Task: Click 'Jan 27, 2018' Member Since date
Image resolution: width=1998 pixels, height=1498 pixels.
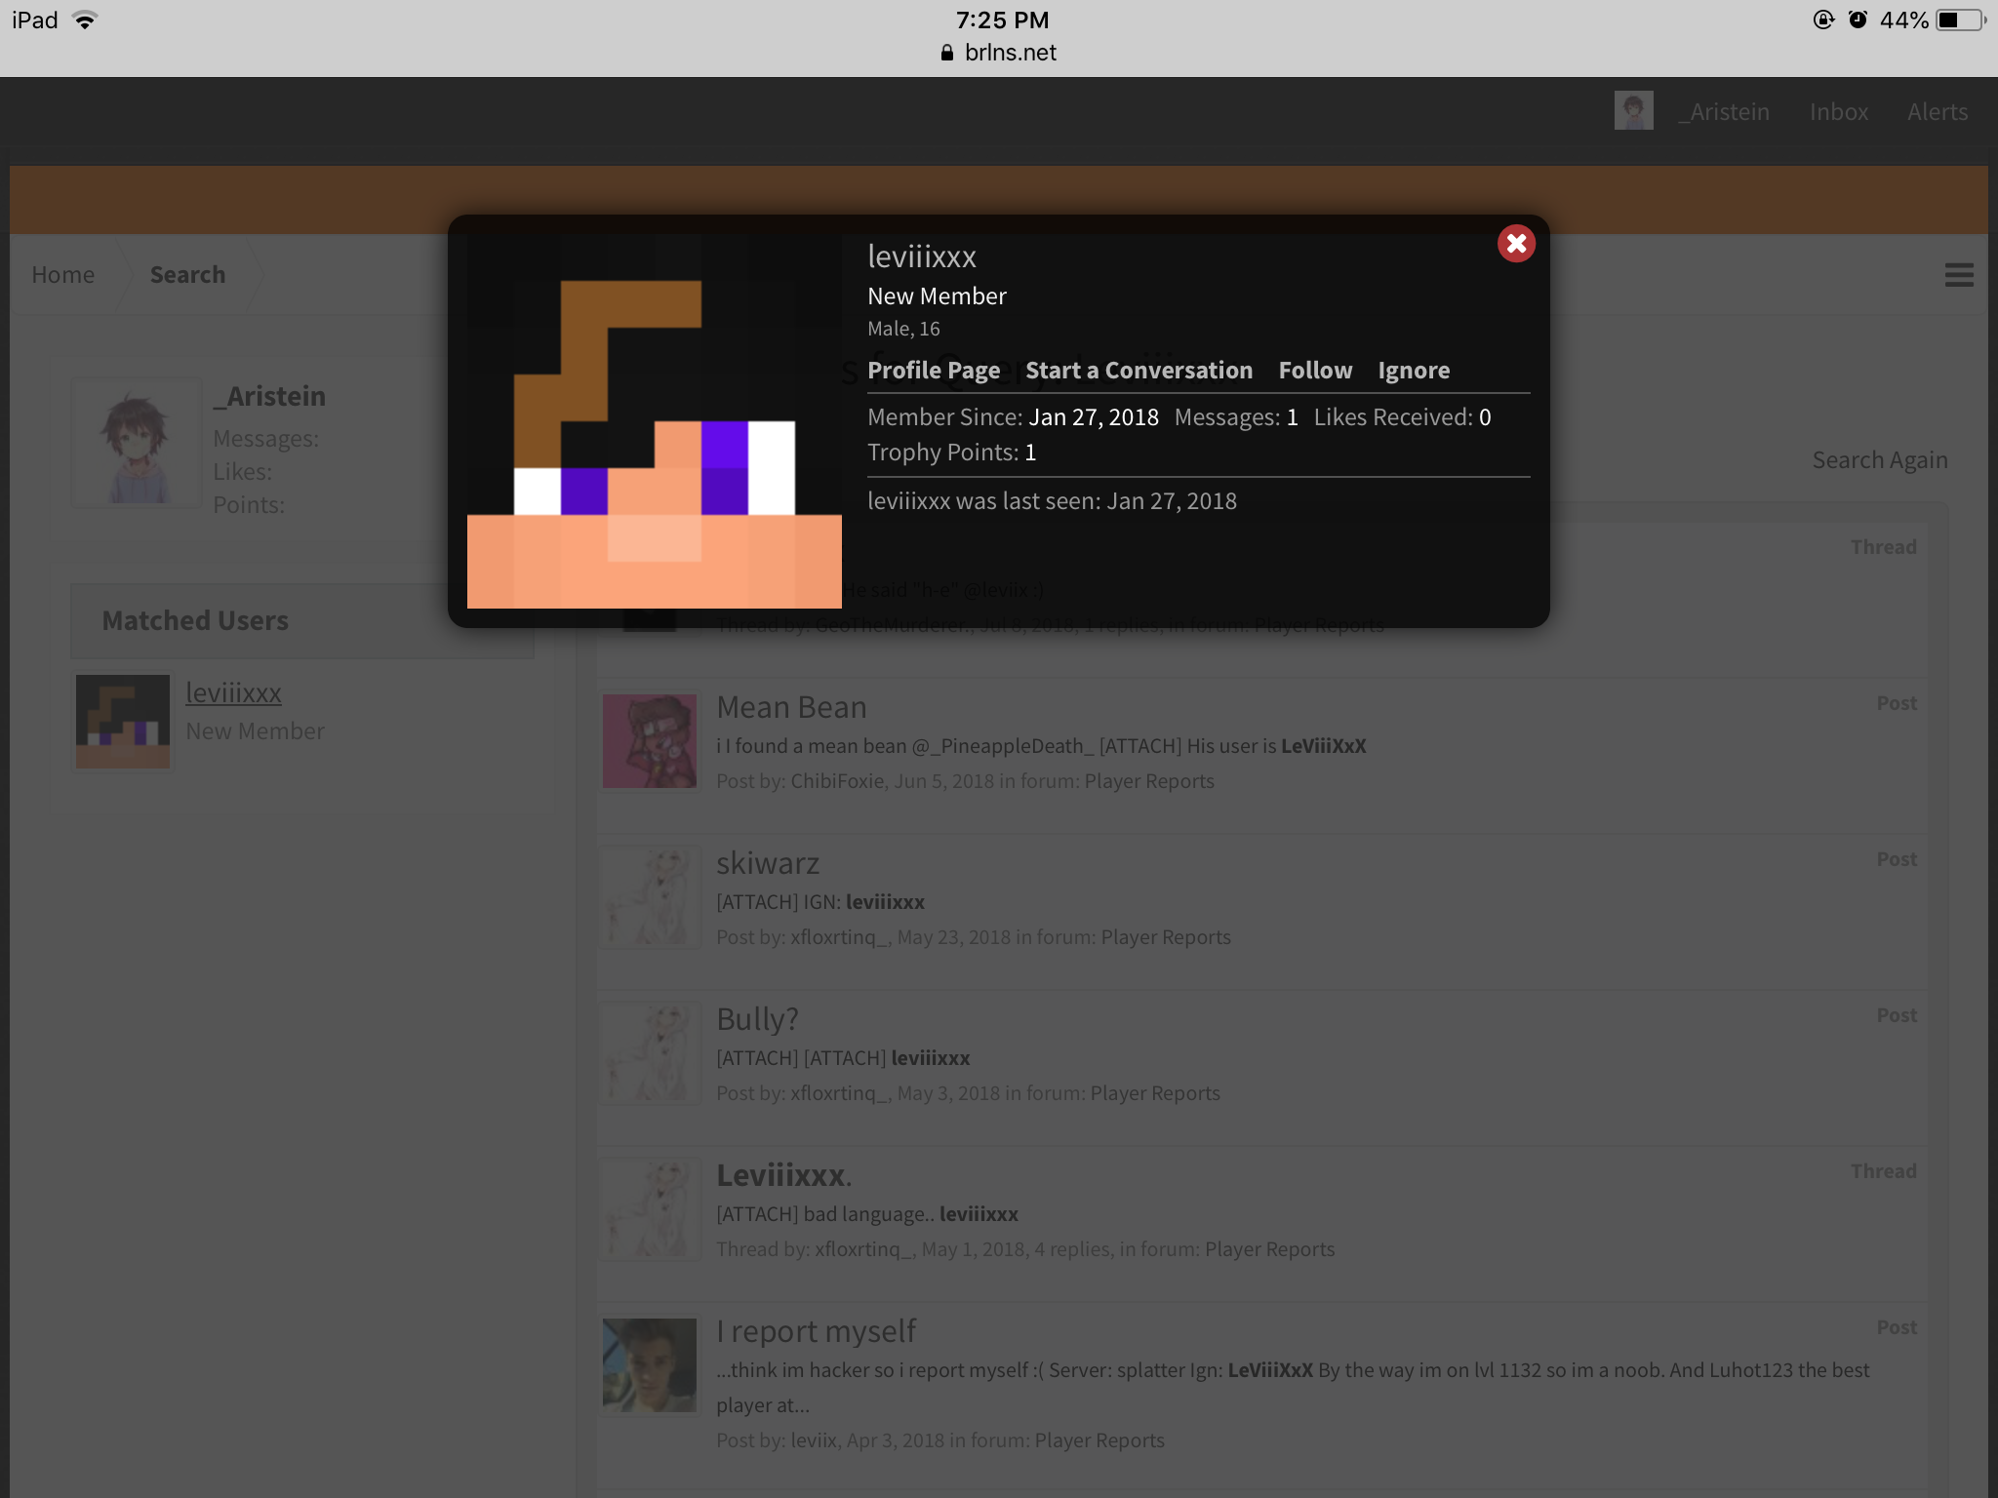Action: click(x=1094, y=417)
